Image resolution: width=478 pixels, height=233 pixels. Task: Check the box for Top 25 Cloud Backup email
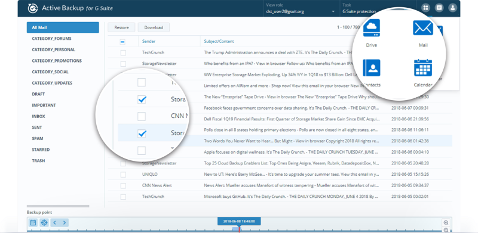123,164
